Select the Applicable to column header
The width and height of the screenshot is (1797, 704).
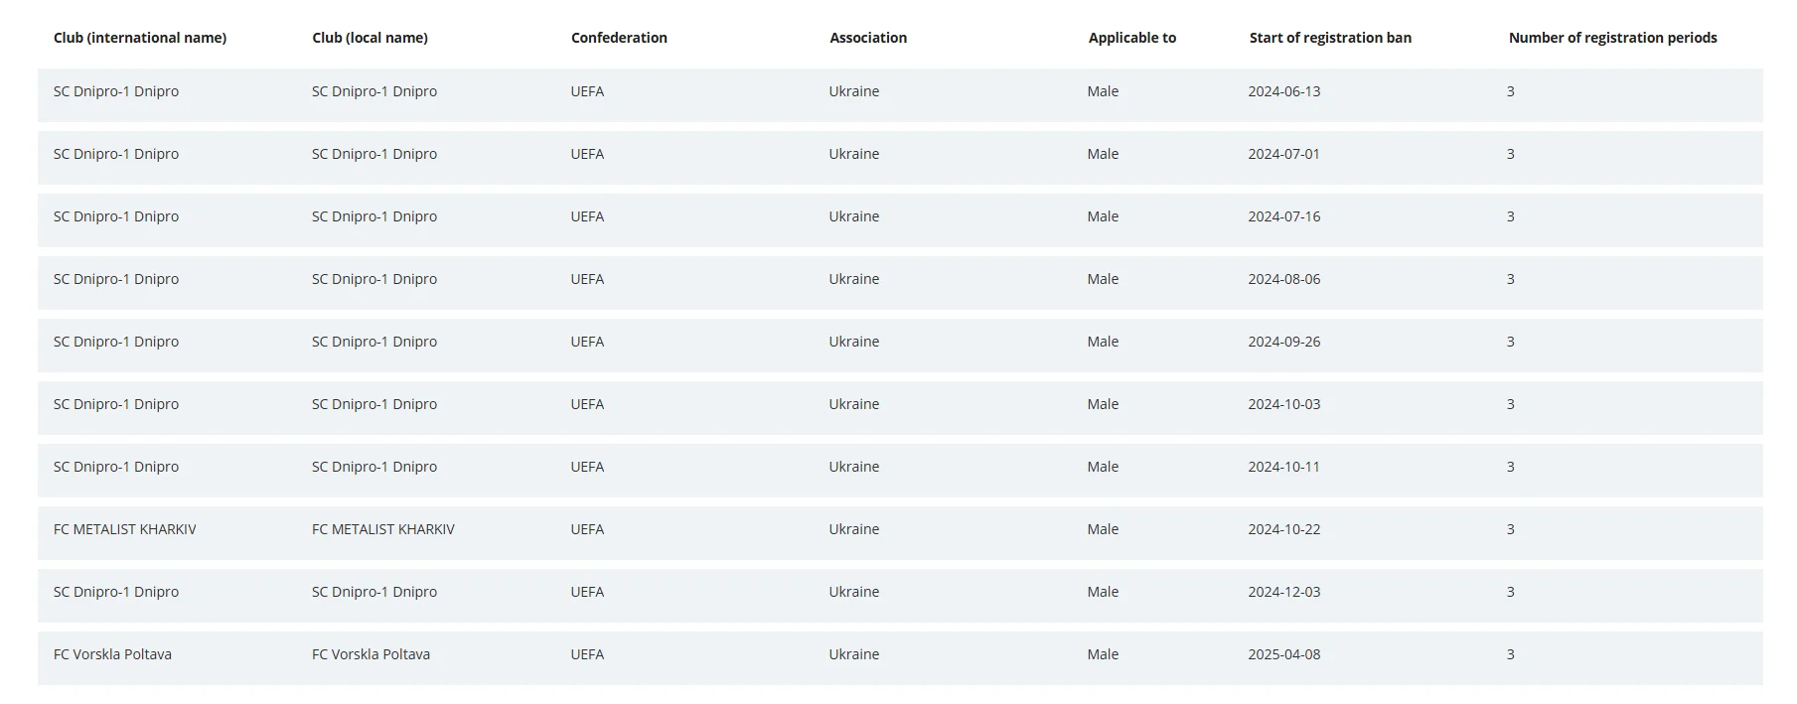[1131, 38]
